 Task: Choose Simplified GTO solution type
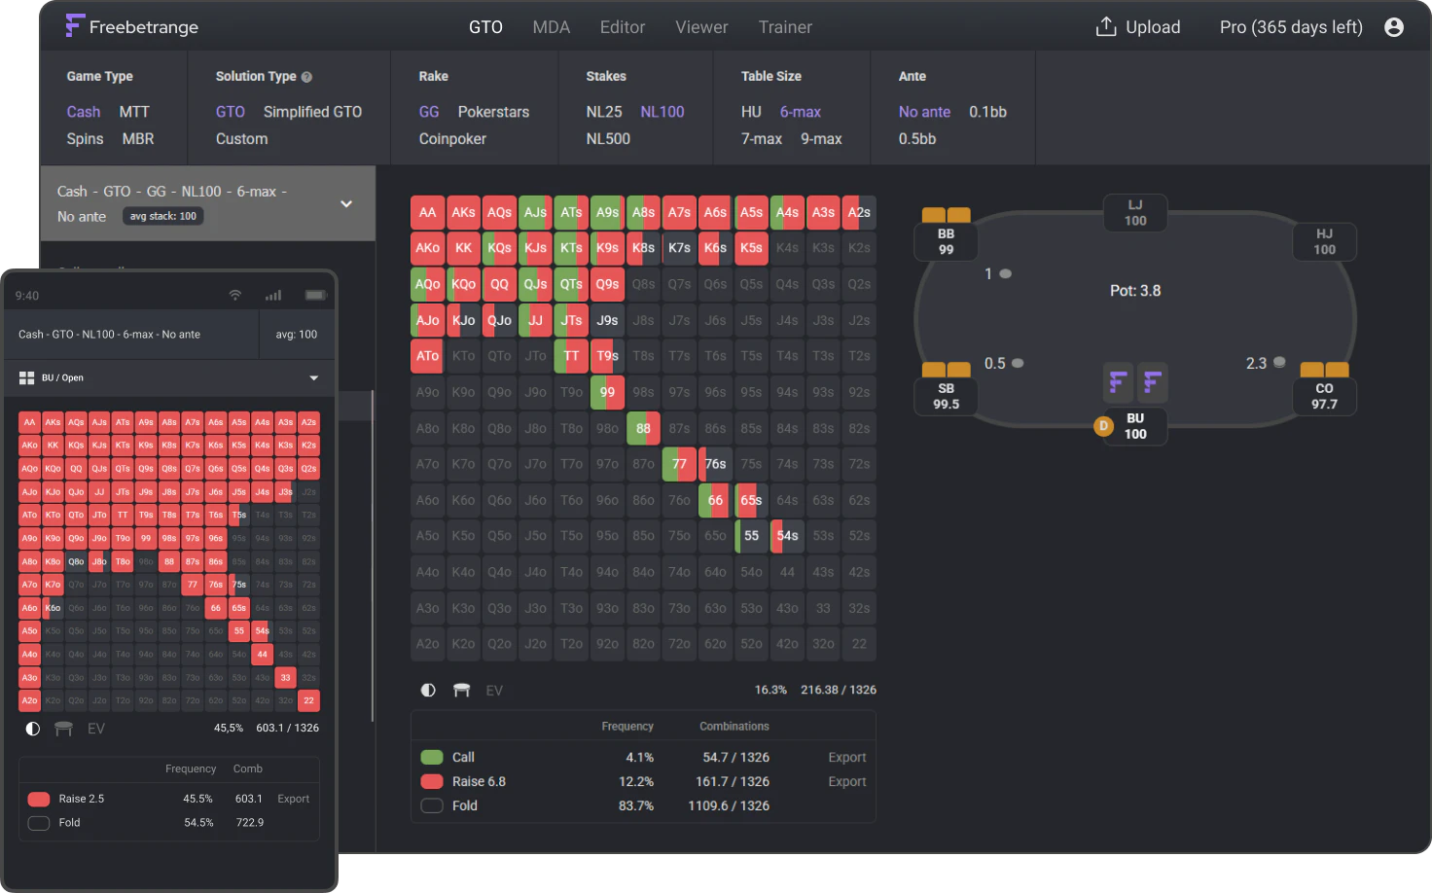[312, 112]
